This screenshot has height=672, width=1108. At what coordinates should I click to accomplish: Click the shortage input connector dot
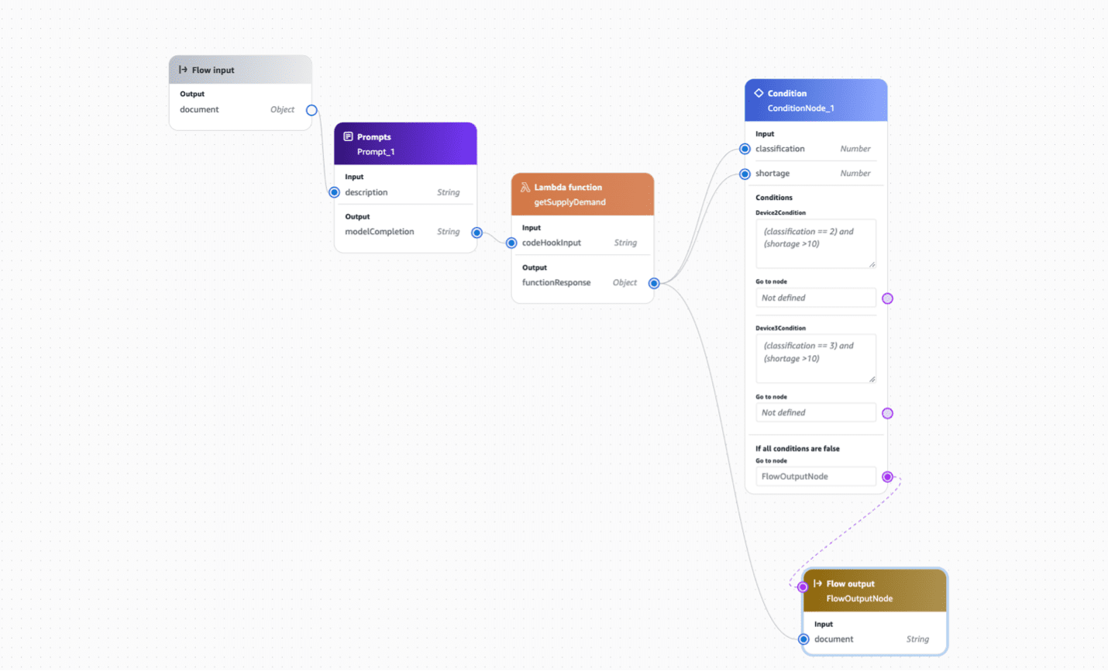tap(745, 174)
